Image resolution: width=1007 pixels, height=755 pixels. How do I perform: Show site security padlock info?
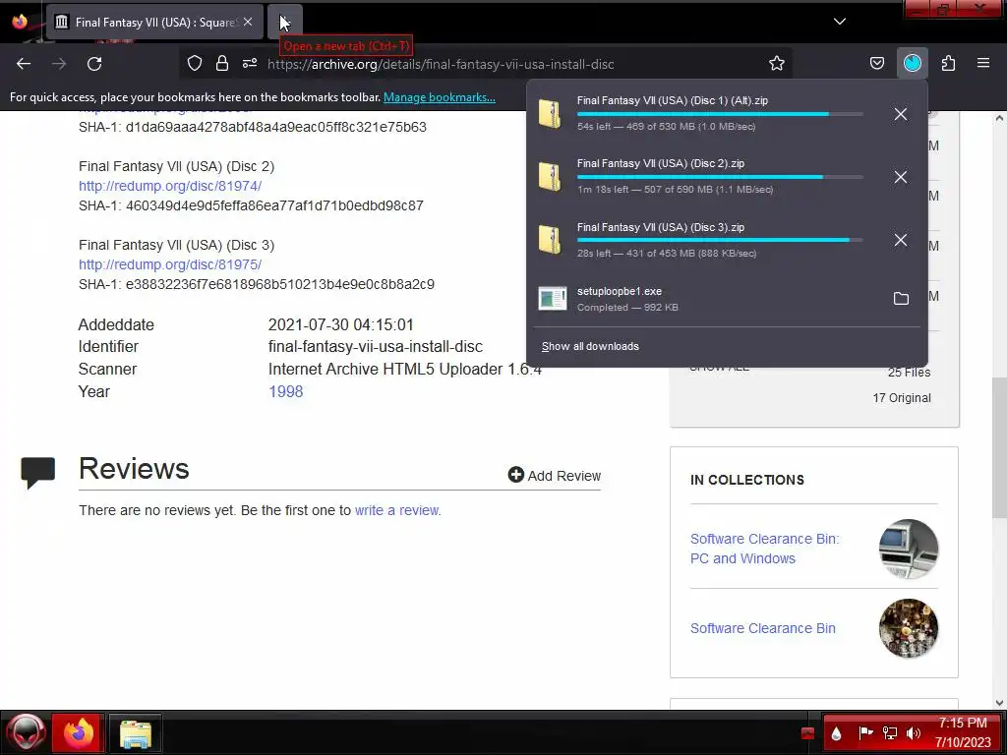point(222,64)
